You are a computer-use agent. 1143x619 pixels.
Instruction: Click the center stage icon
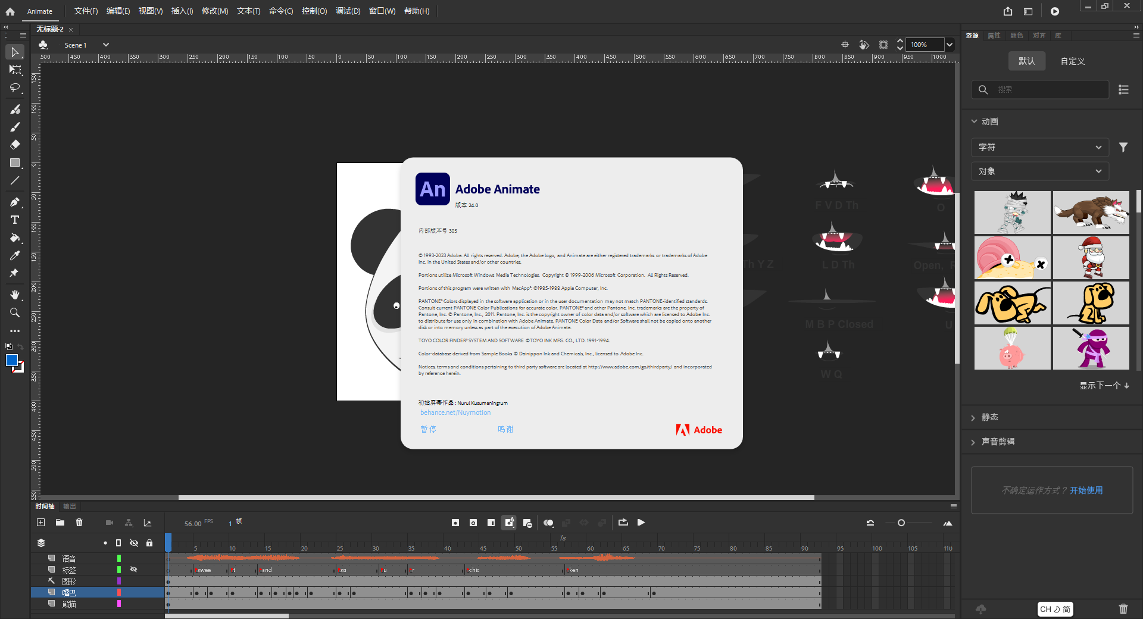coord(845,45)
